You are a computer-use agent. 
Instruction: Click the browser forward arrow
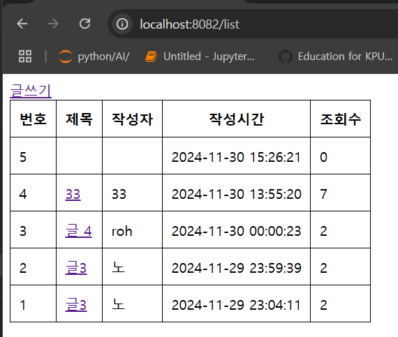tap(53, 24)
